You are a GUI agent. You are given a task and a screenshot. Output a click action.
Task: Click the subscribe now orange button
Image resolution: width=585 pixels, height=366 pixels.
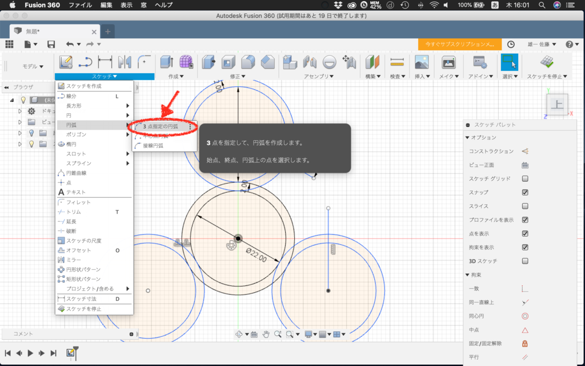point(460,44)
